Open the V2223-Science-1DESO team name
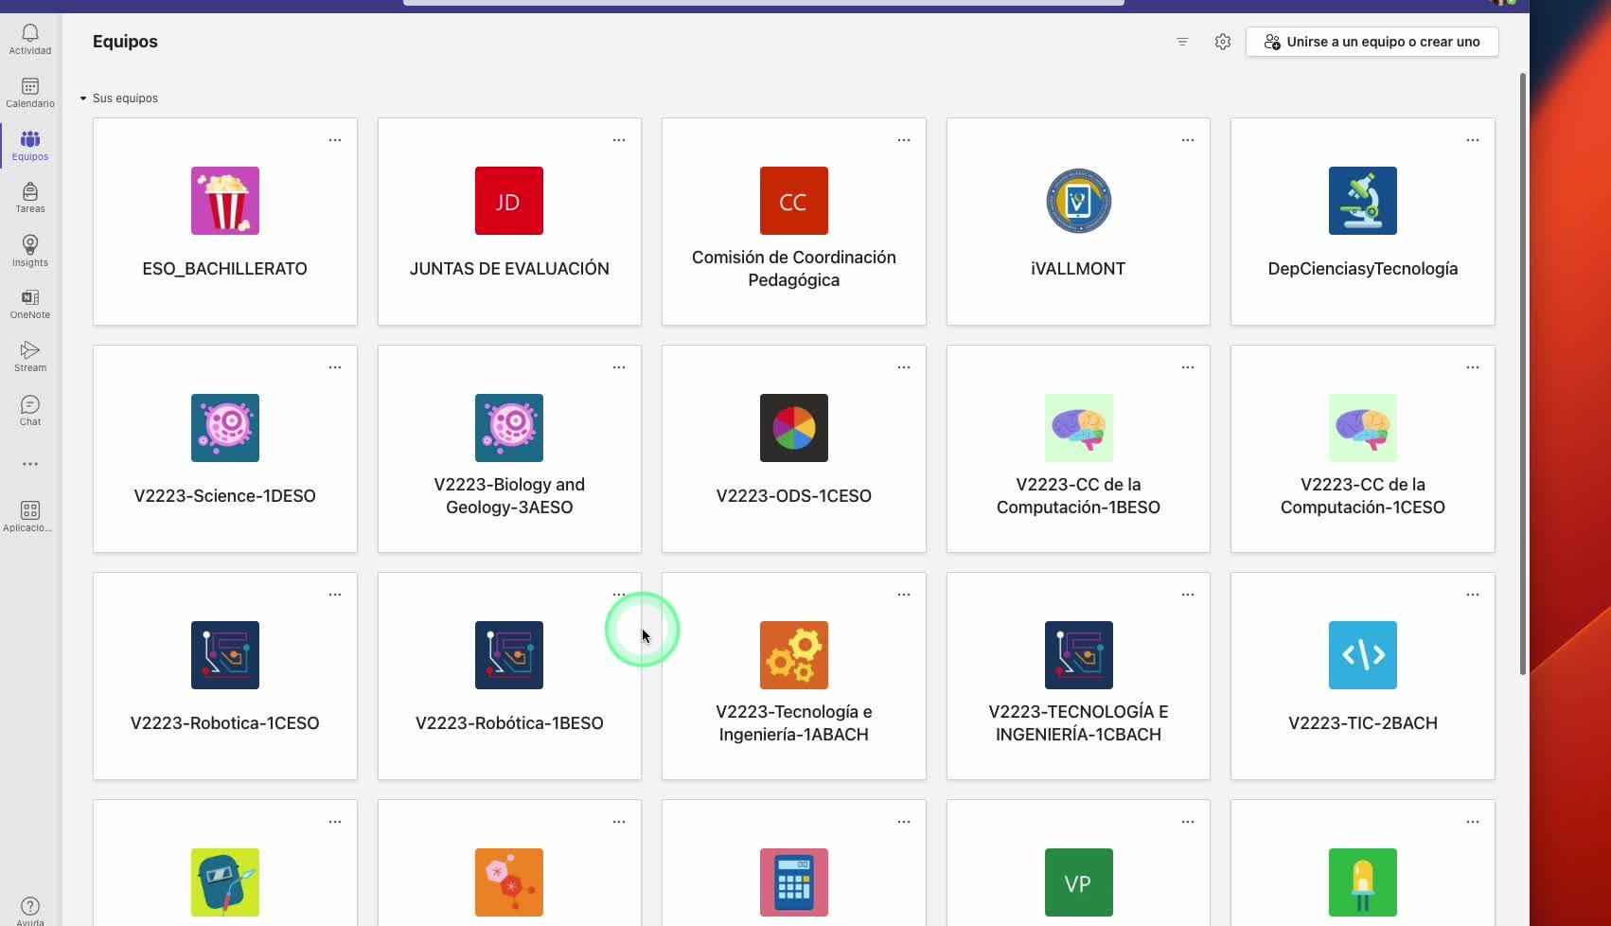 pyautogui.click(x=225, y=496)
